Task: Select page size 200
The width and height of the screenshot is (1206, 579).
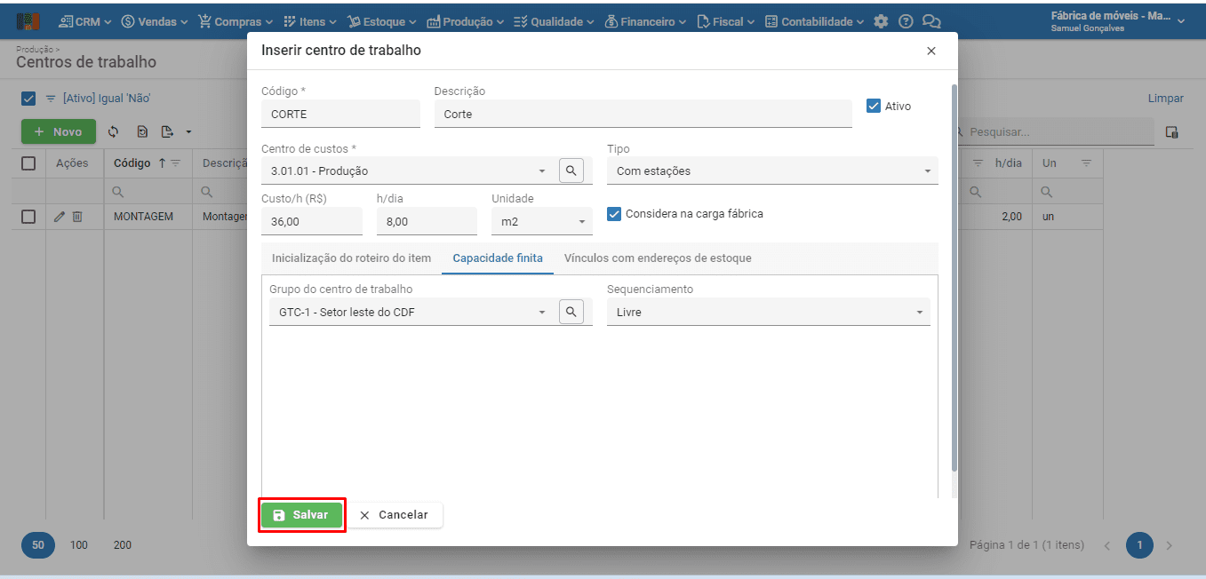Action: click(x=123, y=545)
